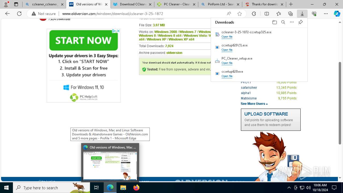This screenshot has height=193, width=343.
Task: Click the Windows 2000 compatibility link
Action: (166, 32)
